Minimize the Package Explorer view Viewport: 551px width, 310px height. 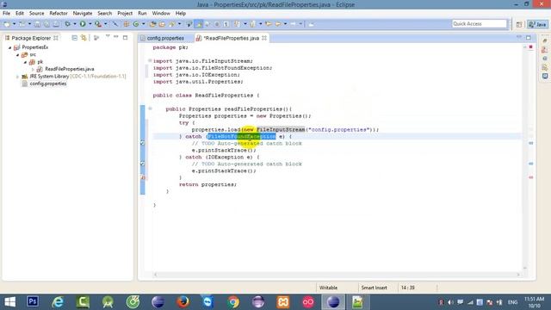[116, 37]
